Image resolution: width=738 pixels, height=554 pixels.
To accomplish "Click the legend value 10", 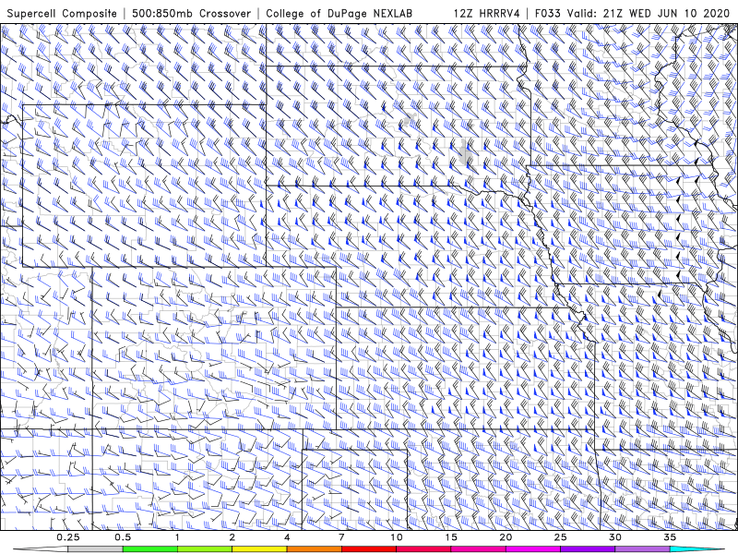I will [x=397, y=537].
